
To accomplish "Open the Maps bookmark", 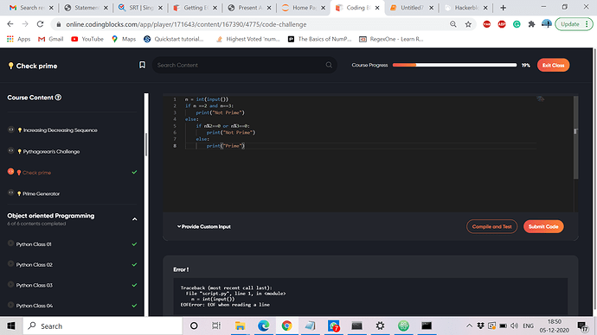I will point(124,39).
